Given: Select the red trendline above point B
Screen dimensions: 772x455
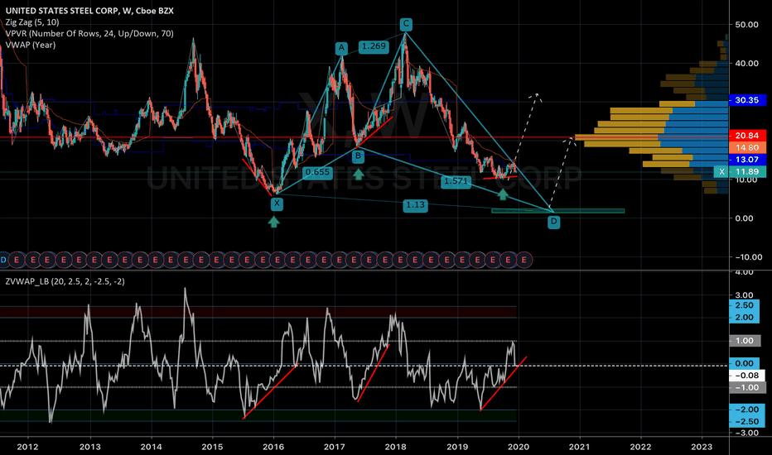Looking at the screenshot, I should coord(375,132).
